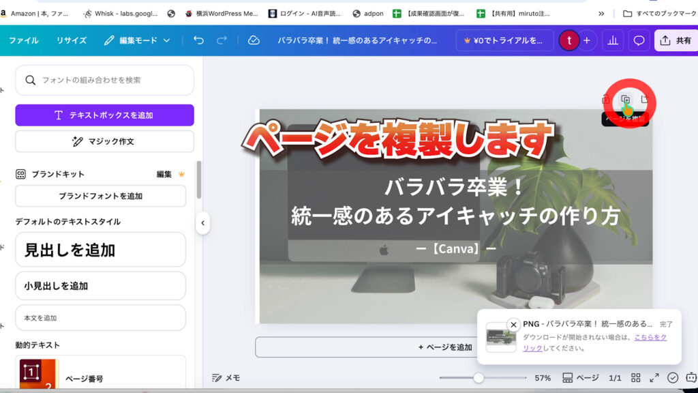
Task: Click the undo arrow in the top bar
Action: (x=198, y=40)
